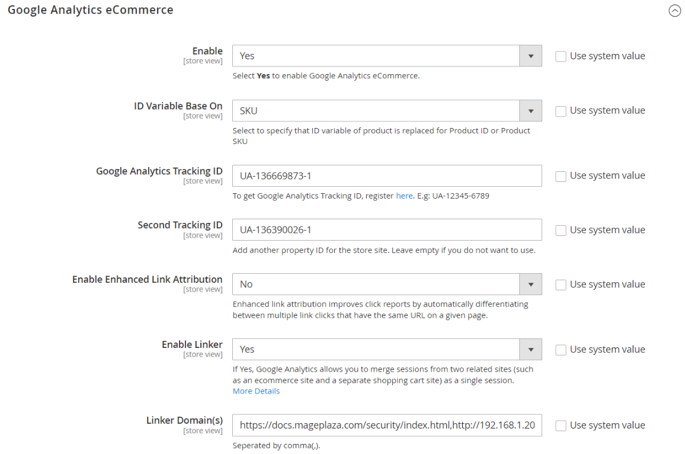Open the More Details link

pyautogui.click(x=256, y=391)
